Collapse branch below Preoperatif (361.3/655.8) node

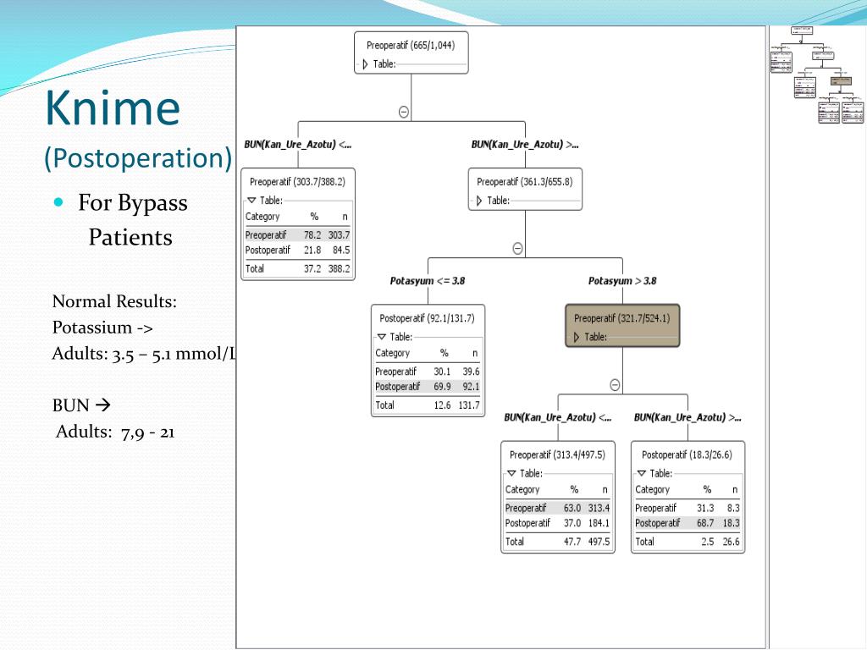tap(517, 249)
